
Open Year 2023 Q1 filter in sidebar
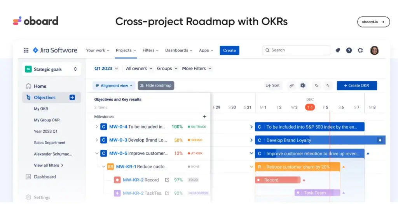[46, 131]
